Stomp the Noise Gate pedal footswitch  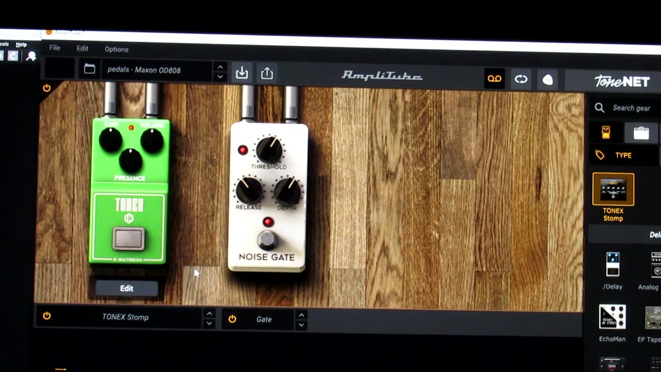click(x=267, y=240)
